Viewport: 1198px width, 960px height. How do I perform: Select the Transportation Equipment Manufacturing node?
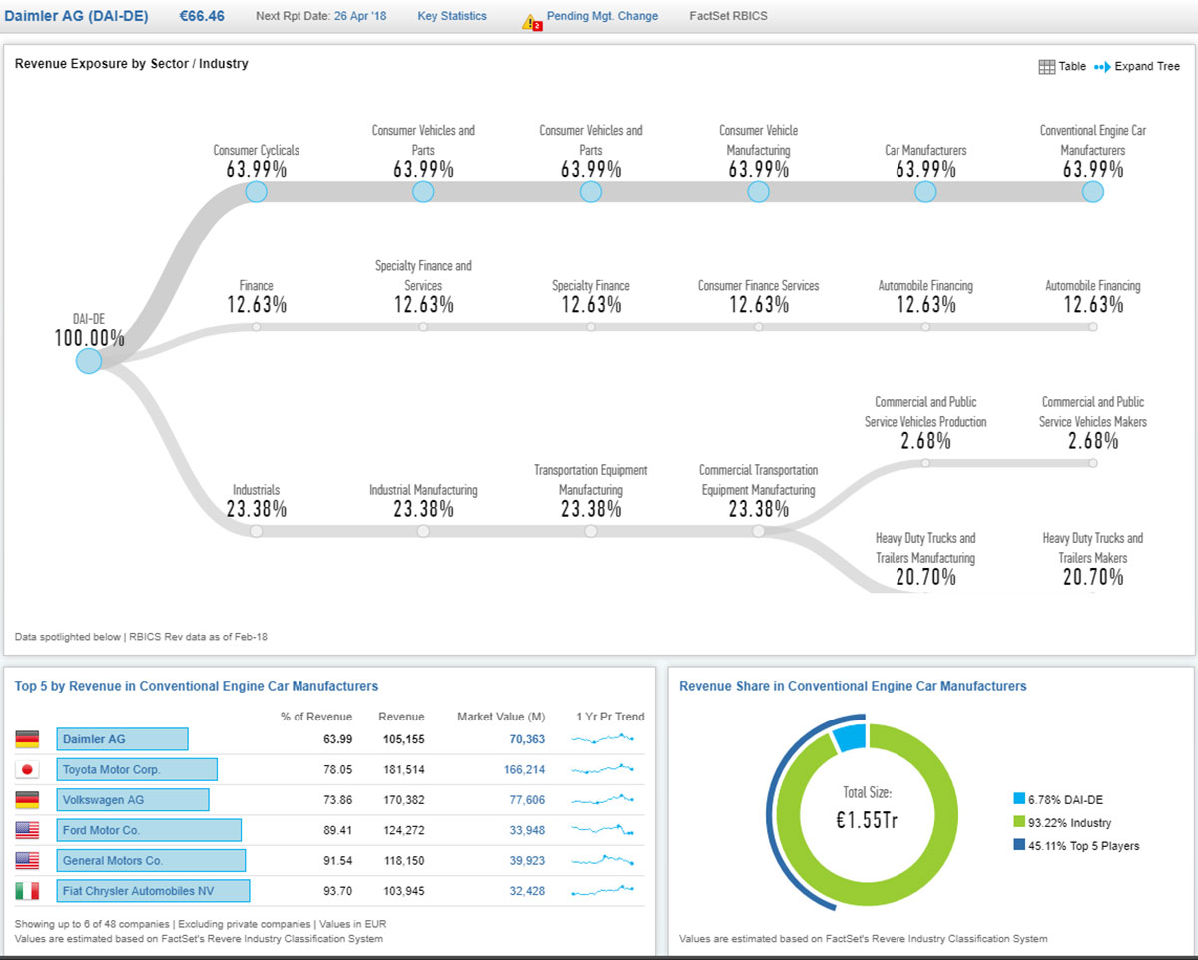[591, 531]
